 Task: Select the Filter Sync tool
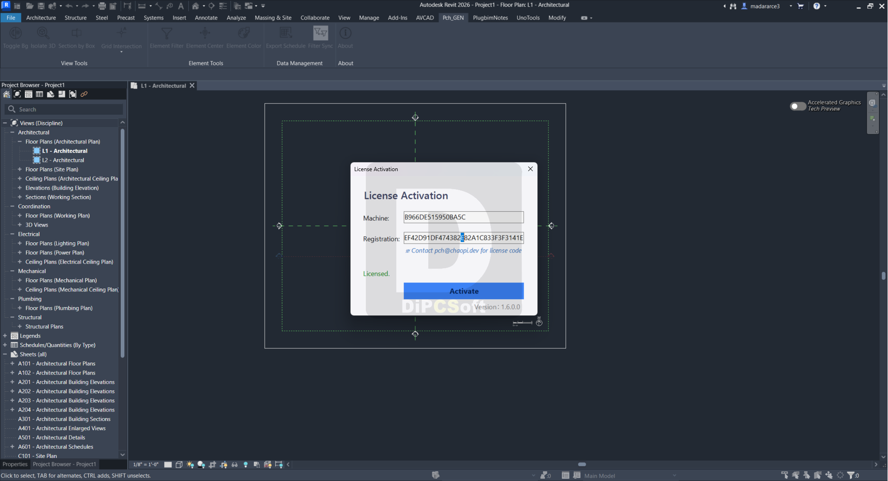tap(321, 37)
